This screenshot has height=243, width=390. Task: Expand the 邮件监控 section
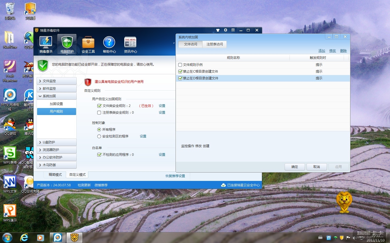[57, 89]
